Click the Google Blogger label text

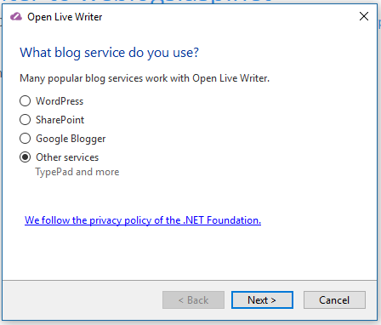click(71, 139)
